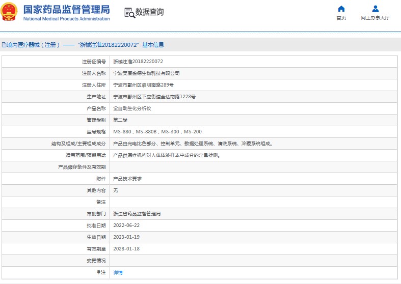Click the 附件 row label
This screenshot has height=284, width=401.
(x=101, y=179)
